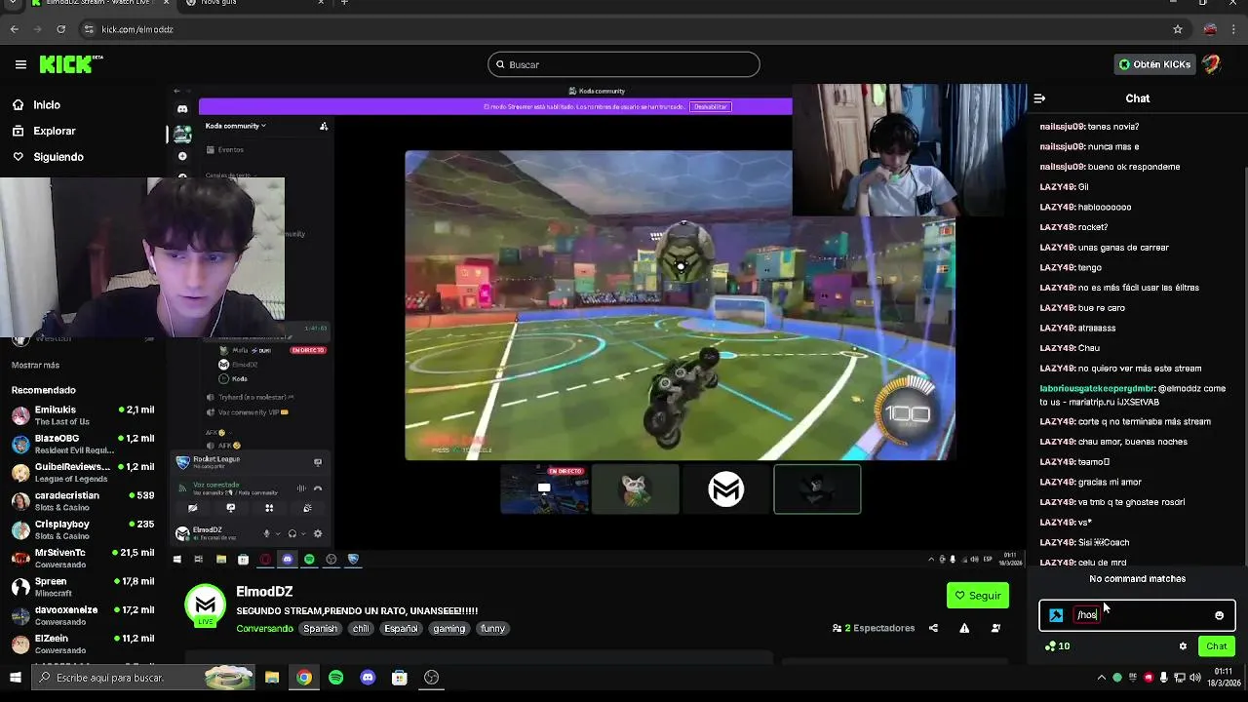Toggle Discord screen share button
This screenshot has height=702, width=1248.
(231, 508)
